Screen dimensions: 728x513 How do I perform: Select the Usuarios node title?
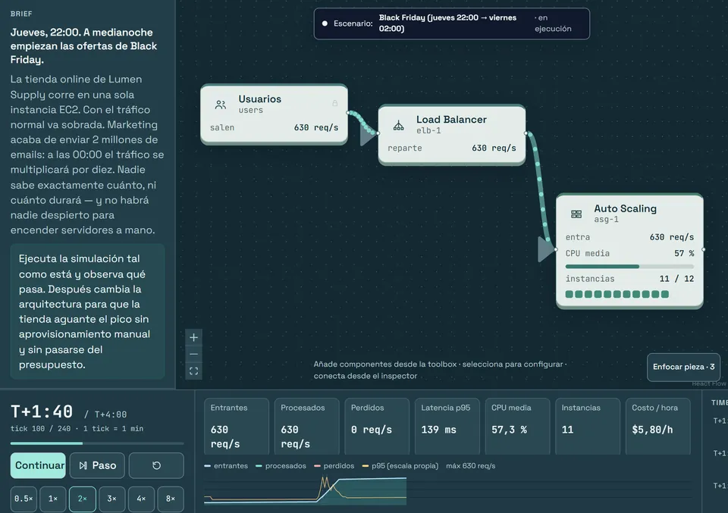260,99
